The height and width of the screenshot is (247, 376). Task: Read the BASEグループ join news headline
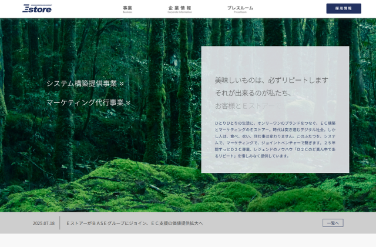134,223
